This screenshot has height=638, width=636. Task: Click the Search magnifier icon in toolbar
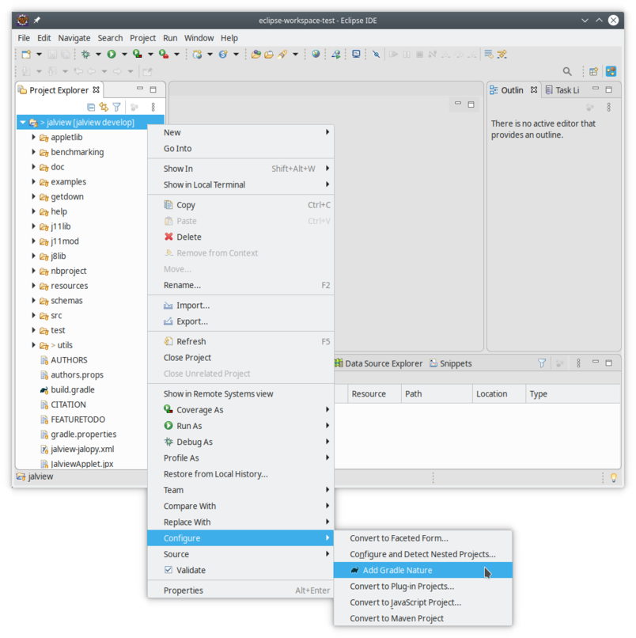coord(567,71)
